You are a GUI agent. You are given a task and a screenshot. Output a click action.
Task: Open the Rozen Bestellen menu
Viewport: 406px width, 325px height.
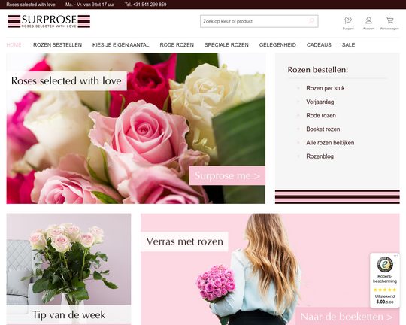pyautogui.click(x=57, y=45)
